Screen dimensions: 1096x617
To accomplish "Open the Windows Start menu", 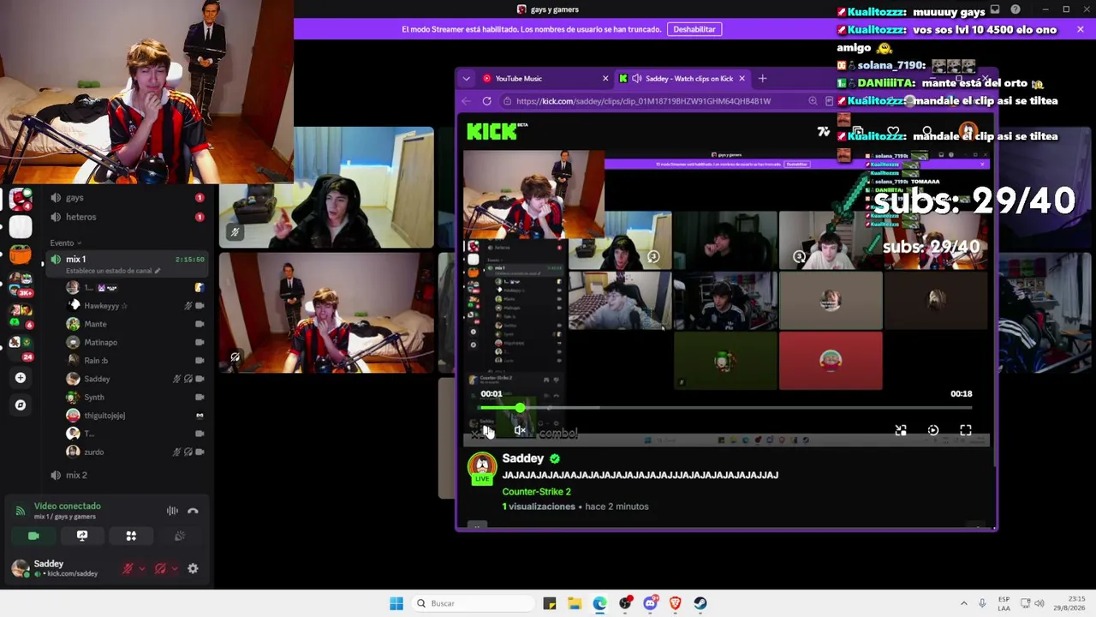I will pos(396,603).
